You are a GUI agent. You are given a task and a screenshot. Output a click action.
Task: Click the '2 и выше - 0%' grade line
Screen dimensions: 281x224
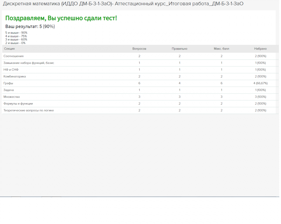[15, 43]
